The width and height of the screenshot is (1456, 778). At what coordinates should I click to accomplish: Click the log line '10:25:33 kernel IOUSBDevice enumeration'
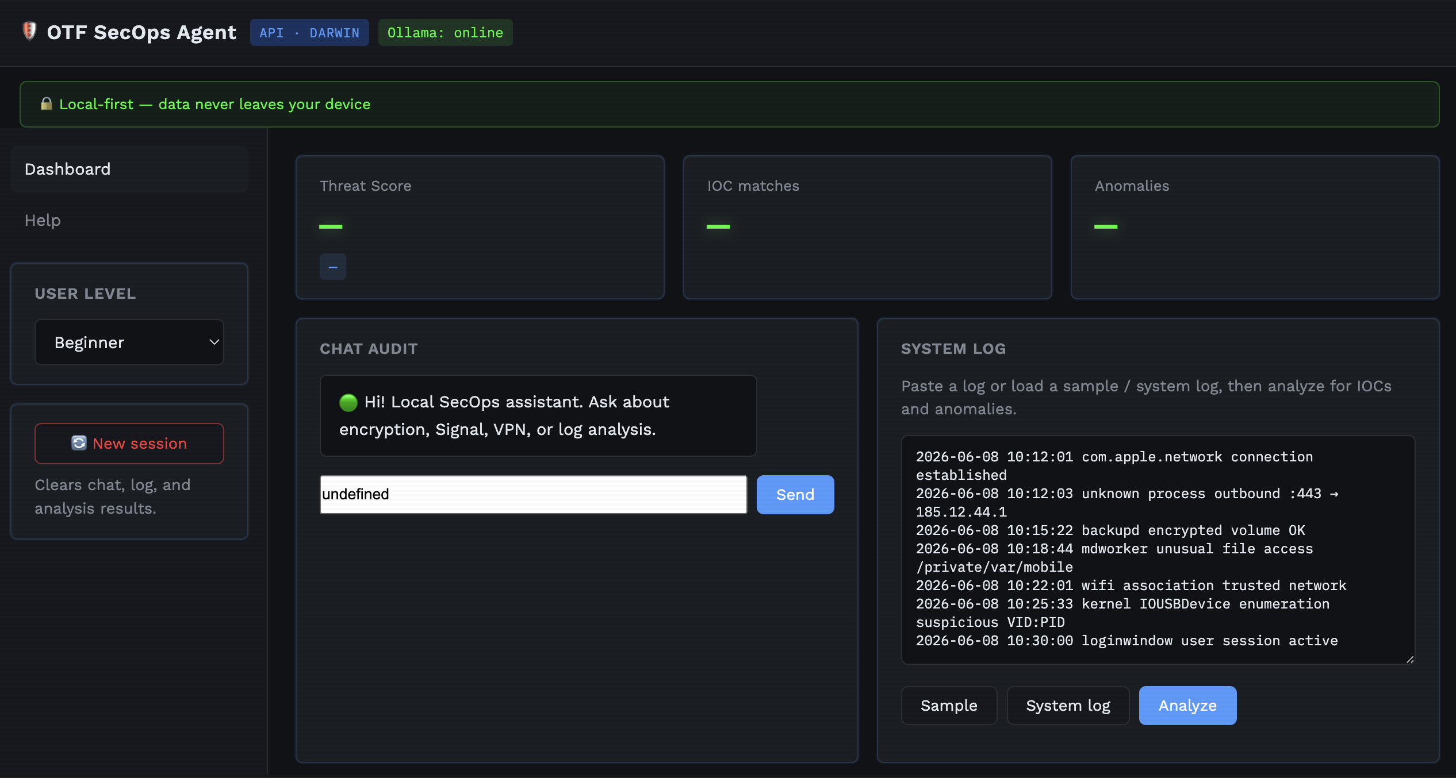1123,613
